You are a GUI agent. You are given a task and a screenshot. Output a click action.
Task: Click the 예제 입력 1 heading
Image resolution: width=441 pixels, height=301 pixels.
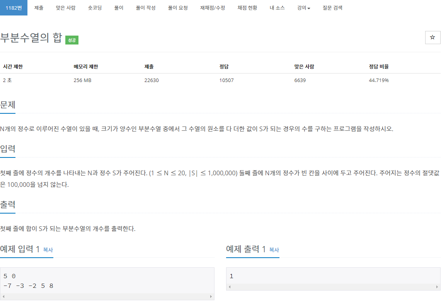click(x=20, y=249)
